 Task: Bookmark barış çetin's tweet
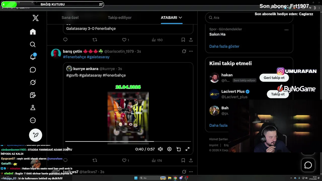click(183, 160)
